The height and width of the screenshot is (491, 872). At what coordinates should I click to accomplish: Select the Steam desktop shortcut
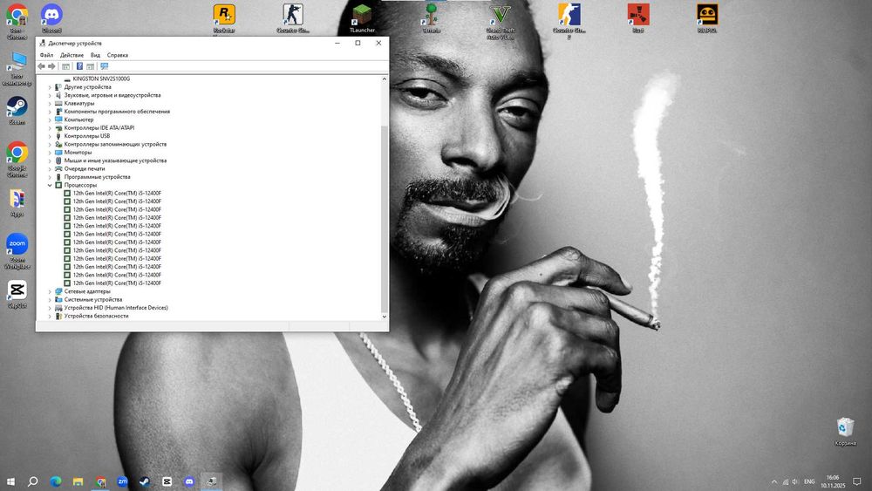pos(17,110)
